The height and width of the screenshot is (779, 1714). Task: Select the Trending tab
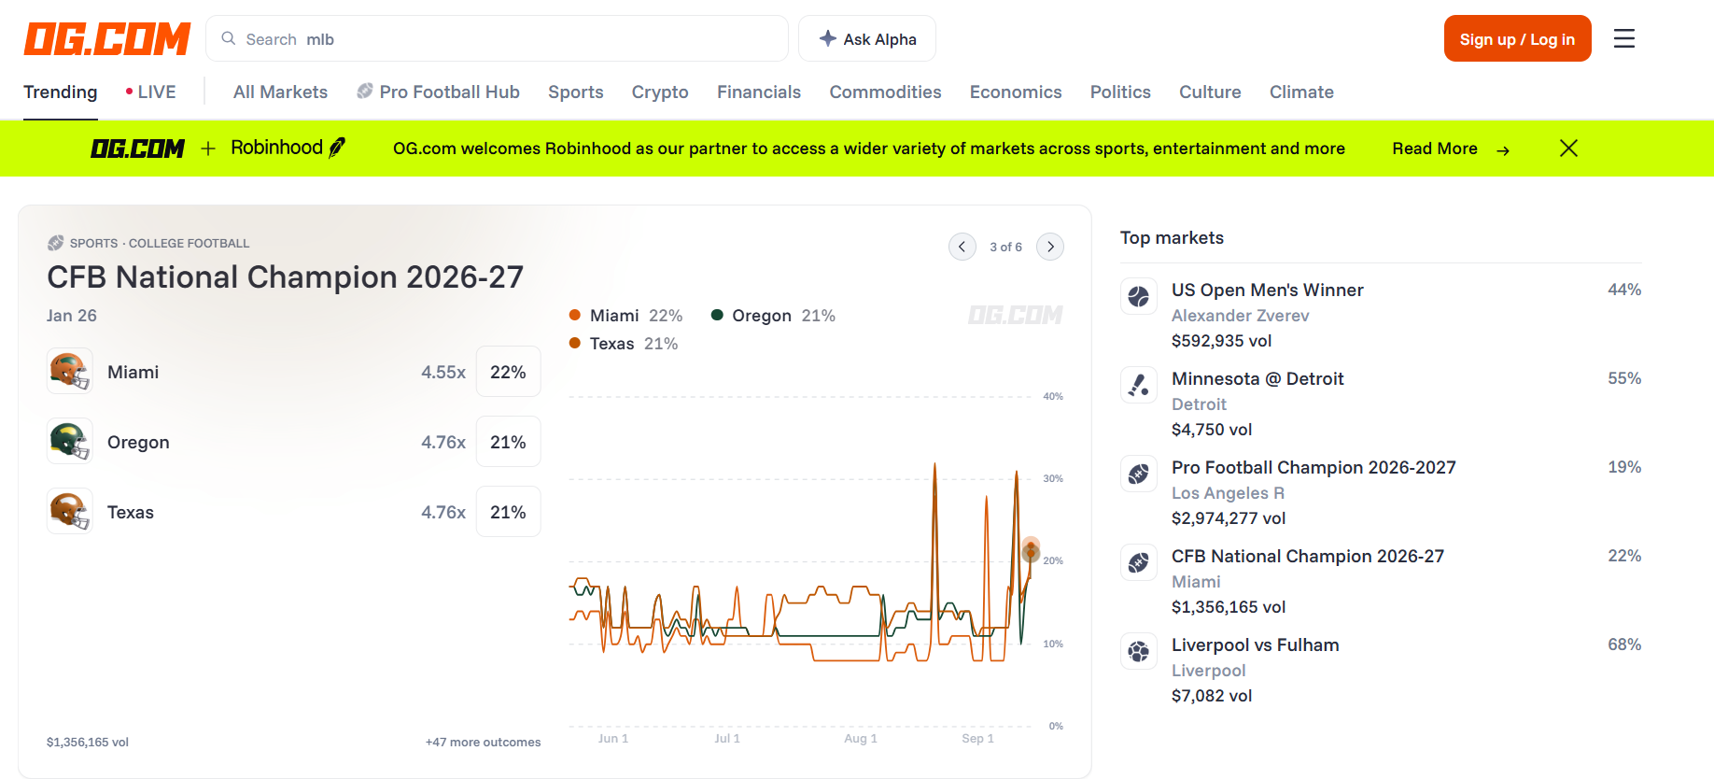tap(61, 92)
